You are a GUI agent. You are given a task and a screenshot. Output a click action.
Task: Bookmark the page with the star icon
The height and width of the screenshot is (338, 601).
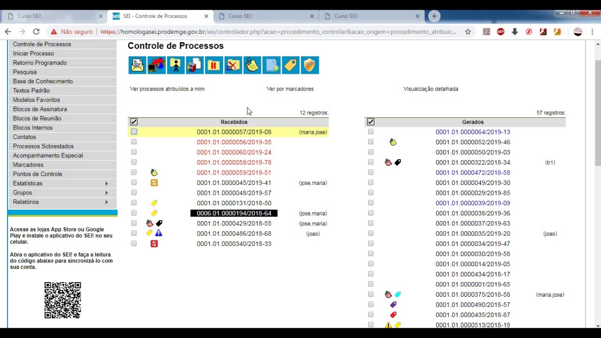click(x=468, y=32)
